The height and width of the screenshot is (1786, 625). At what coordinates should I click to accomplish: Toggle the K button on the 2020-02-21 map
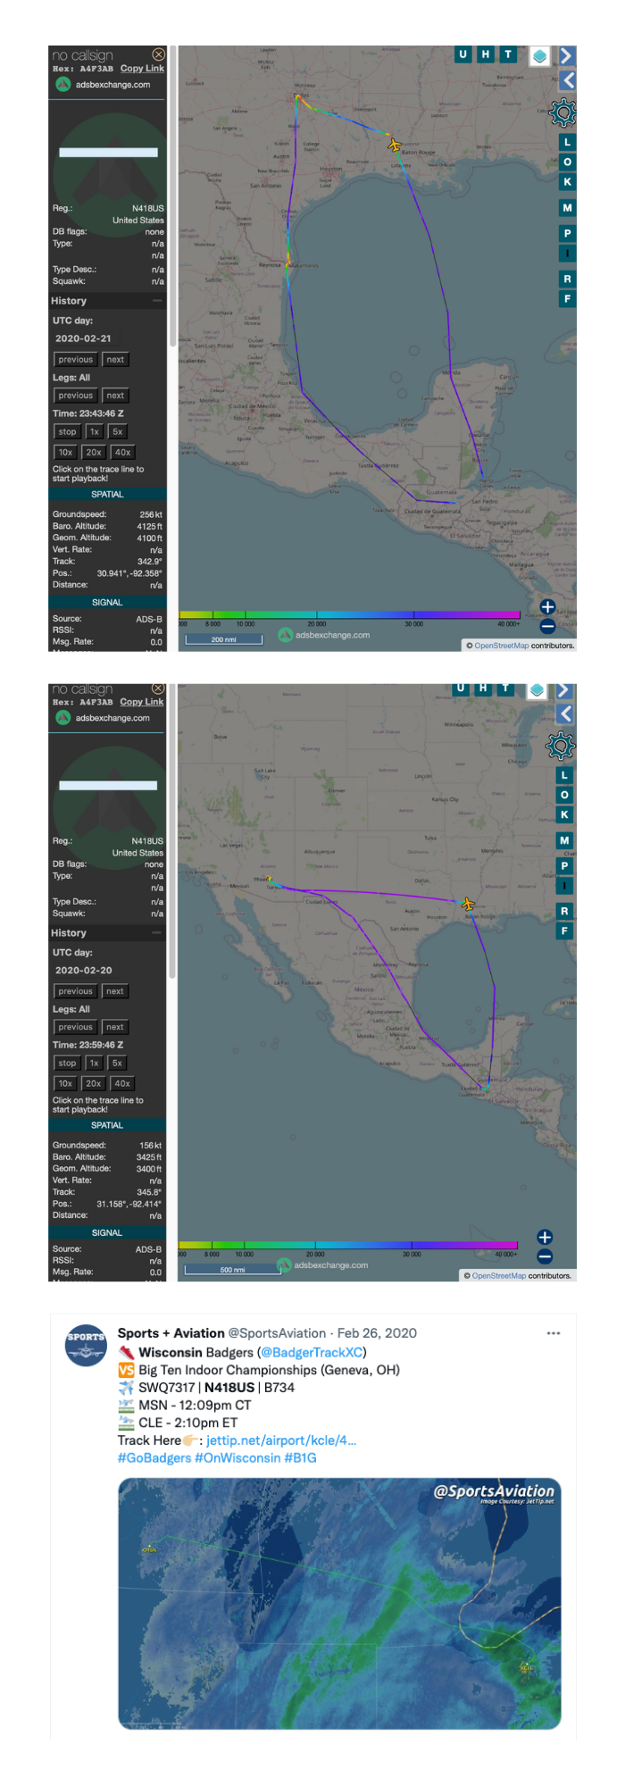click(x=567, y=181)
